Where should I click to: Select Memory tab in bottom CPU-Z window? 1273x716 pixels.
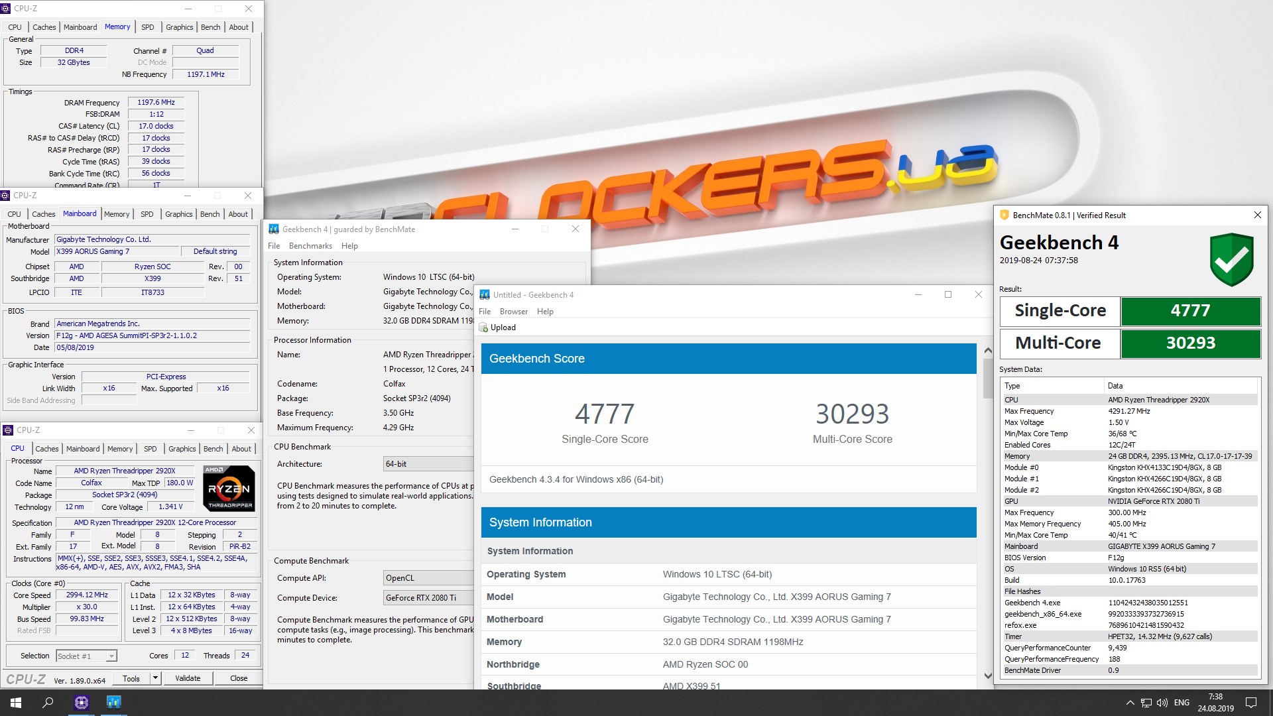point(120,449)
